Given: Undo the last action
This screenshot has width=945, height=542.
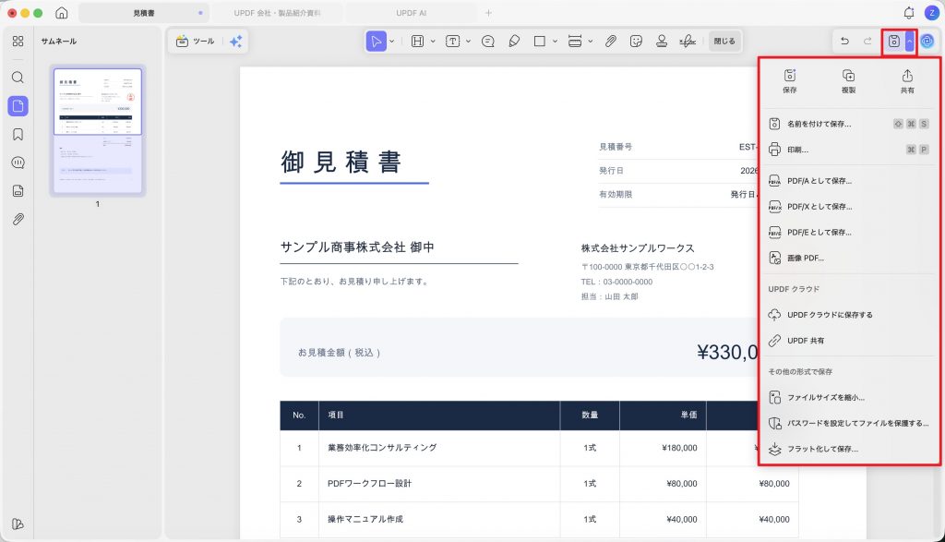Looking at the screenshot, I should [x=845, y=41].
